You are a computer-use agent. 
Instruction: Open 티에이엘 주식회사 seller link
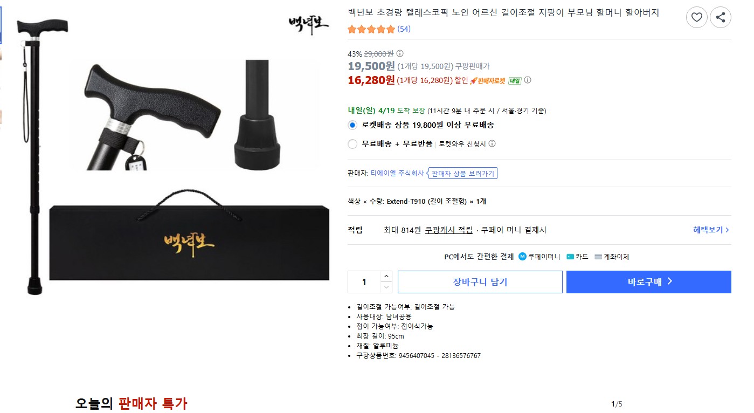[x=397, y=173]
